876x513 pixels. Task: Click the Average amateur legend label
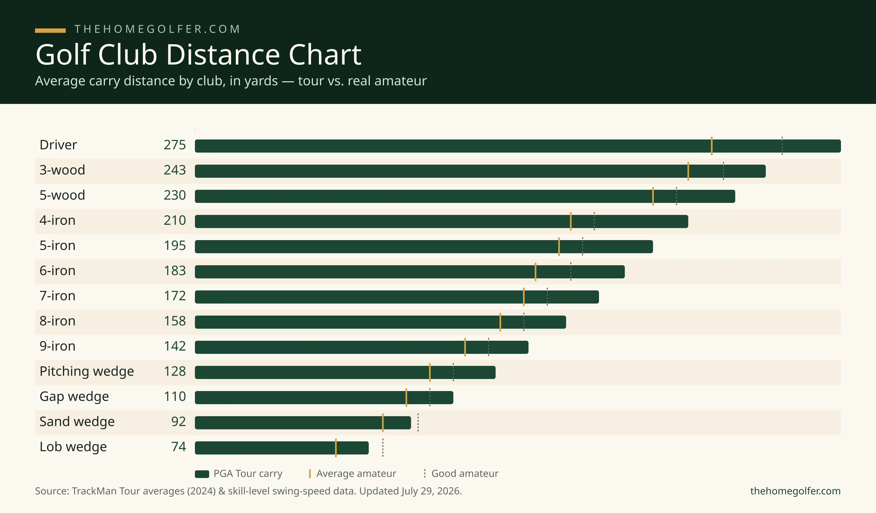356,474
